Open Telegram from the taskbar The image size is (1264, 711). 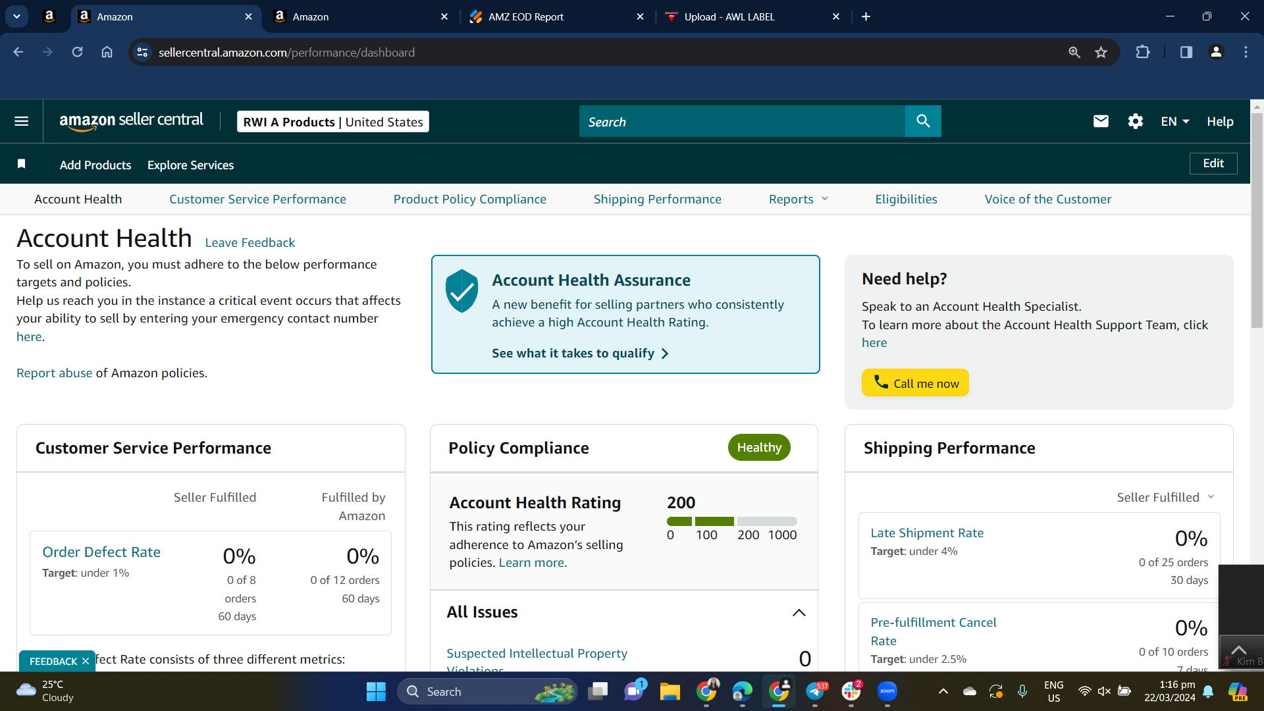click(x=815, y=691)
